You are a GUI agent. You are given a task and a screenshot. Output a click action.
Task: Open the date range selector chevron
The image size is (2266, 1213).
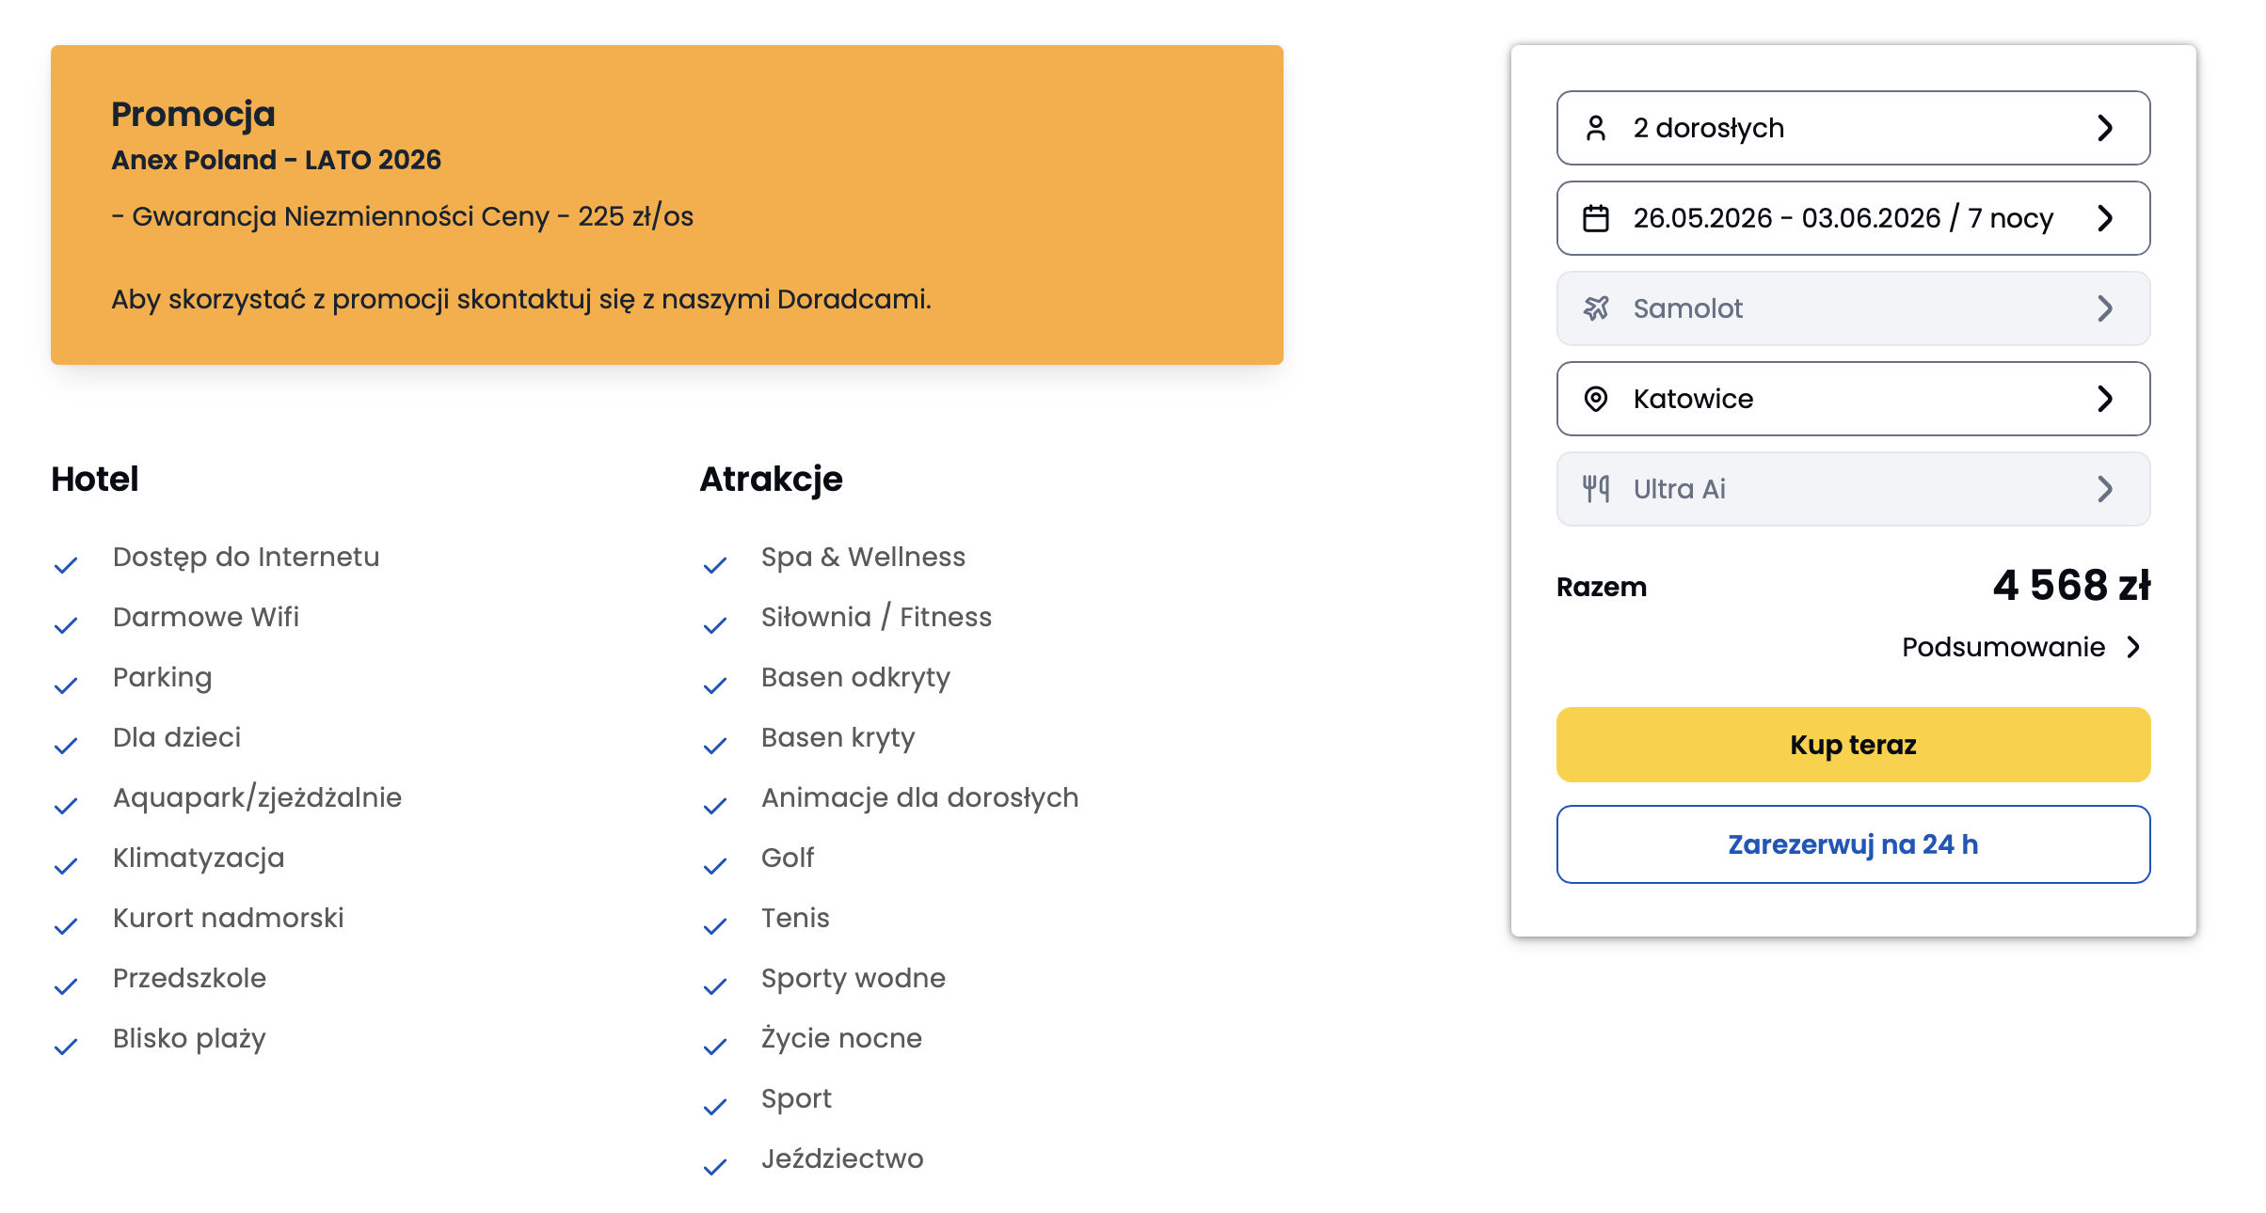pos(2105,218)
